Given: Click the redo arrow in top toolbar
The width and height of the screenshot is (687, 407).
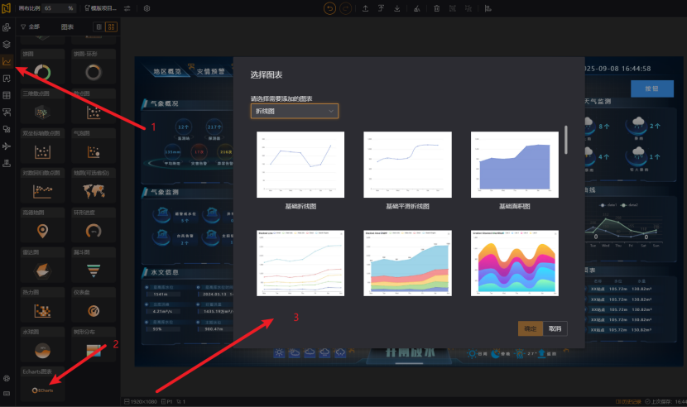Looking at the screenshot, I should pos(346,8).
